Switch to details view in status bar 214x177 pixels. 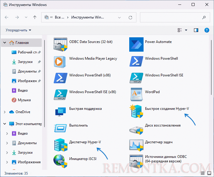[203, 173]
